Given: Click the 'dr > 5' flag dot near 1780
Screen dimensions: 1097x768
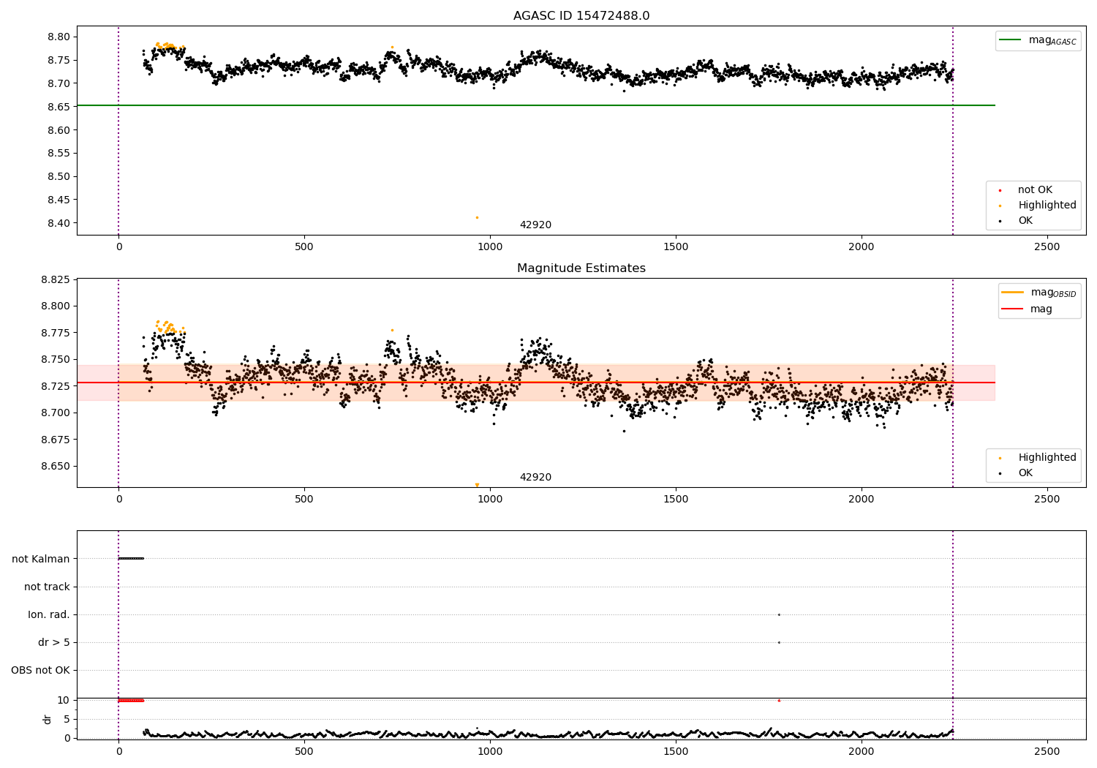Looking at the screenshot, I should point(779,642).
